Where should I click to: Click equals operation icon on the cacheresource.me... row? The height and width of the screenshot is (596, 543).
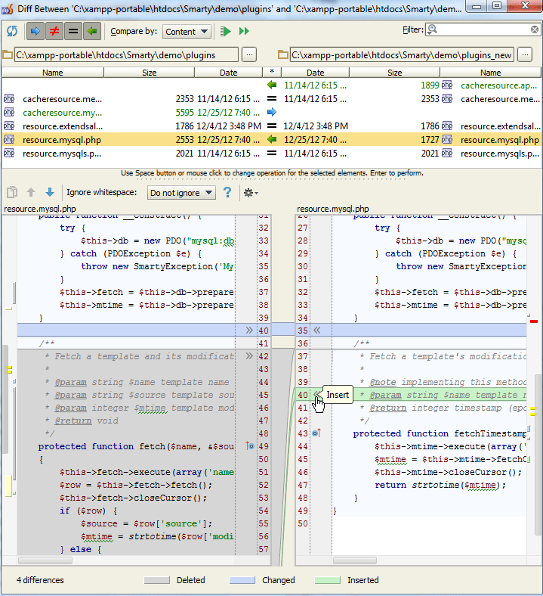pos(272,99)
